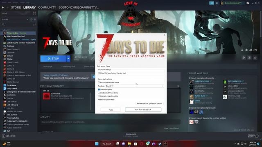Click the 7 Days to Die settings gear
Screen dimensions: 262x147
pos(244,58)
